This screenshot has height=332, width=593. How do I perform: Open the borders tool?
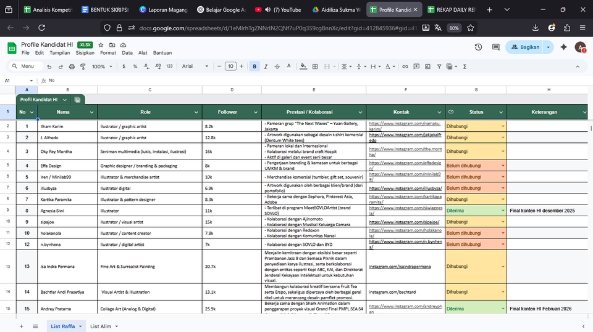315,67
